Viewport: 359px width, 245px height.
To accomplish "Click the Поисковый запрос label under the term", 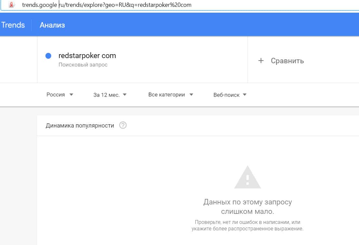I will click(83, 65).
